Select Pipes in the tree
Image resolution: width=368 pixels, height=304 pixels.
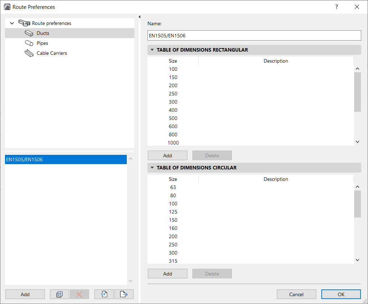(70, 43)
